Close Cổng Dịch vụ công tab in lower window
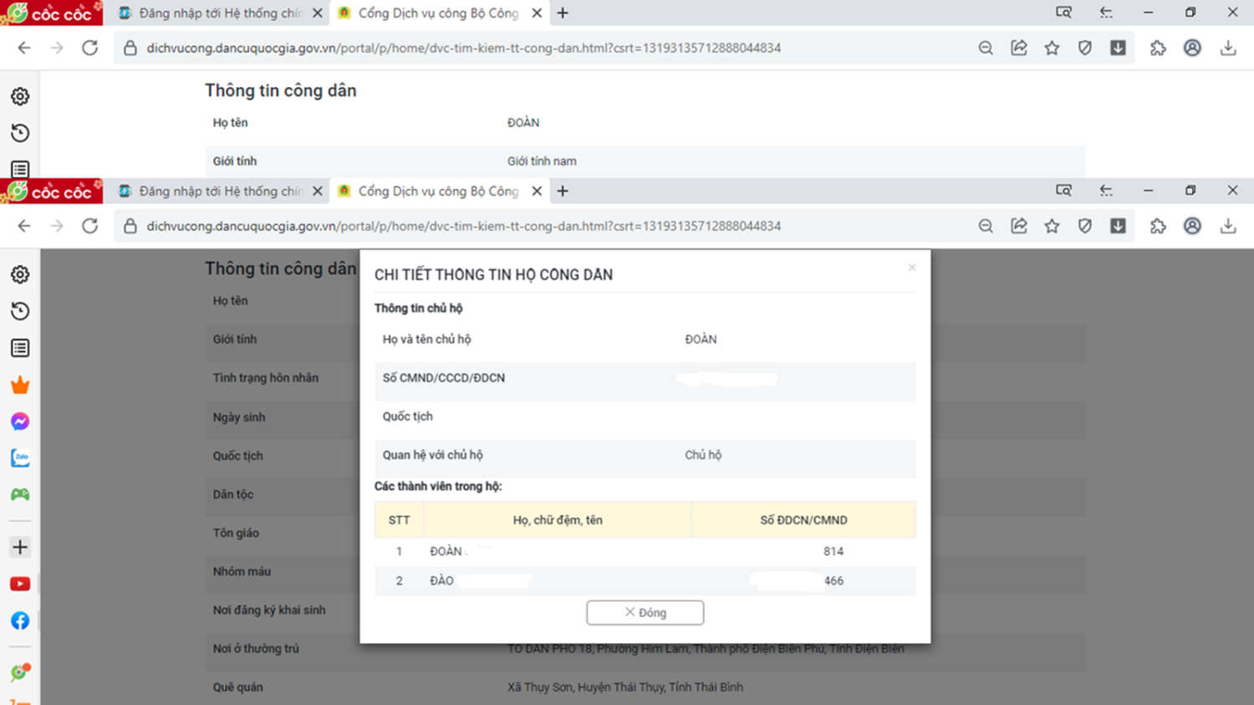This screenshot has height=705, width=1254. click(x=537, y=191)
